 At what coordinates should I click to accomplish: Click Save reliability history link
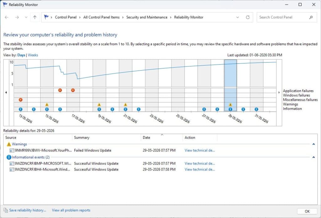click(x=28, y=210)
